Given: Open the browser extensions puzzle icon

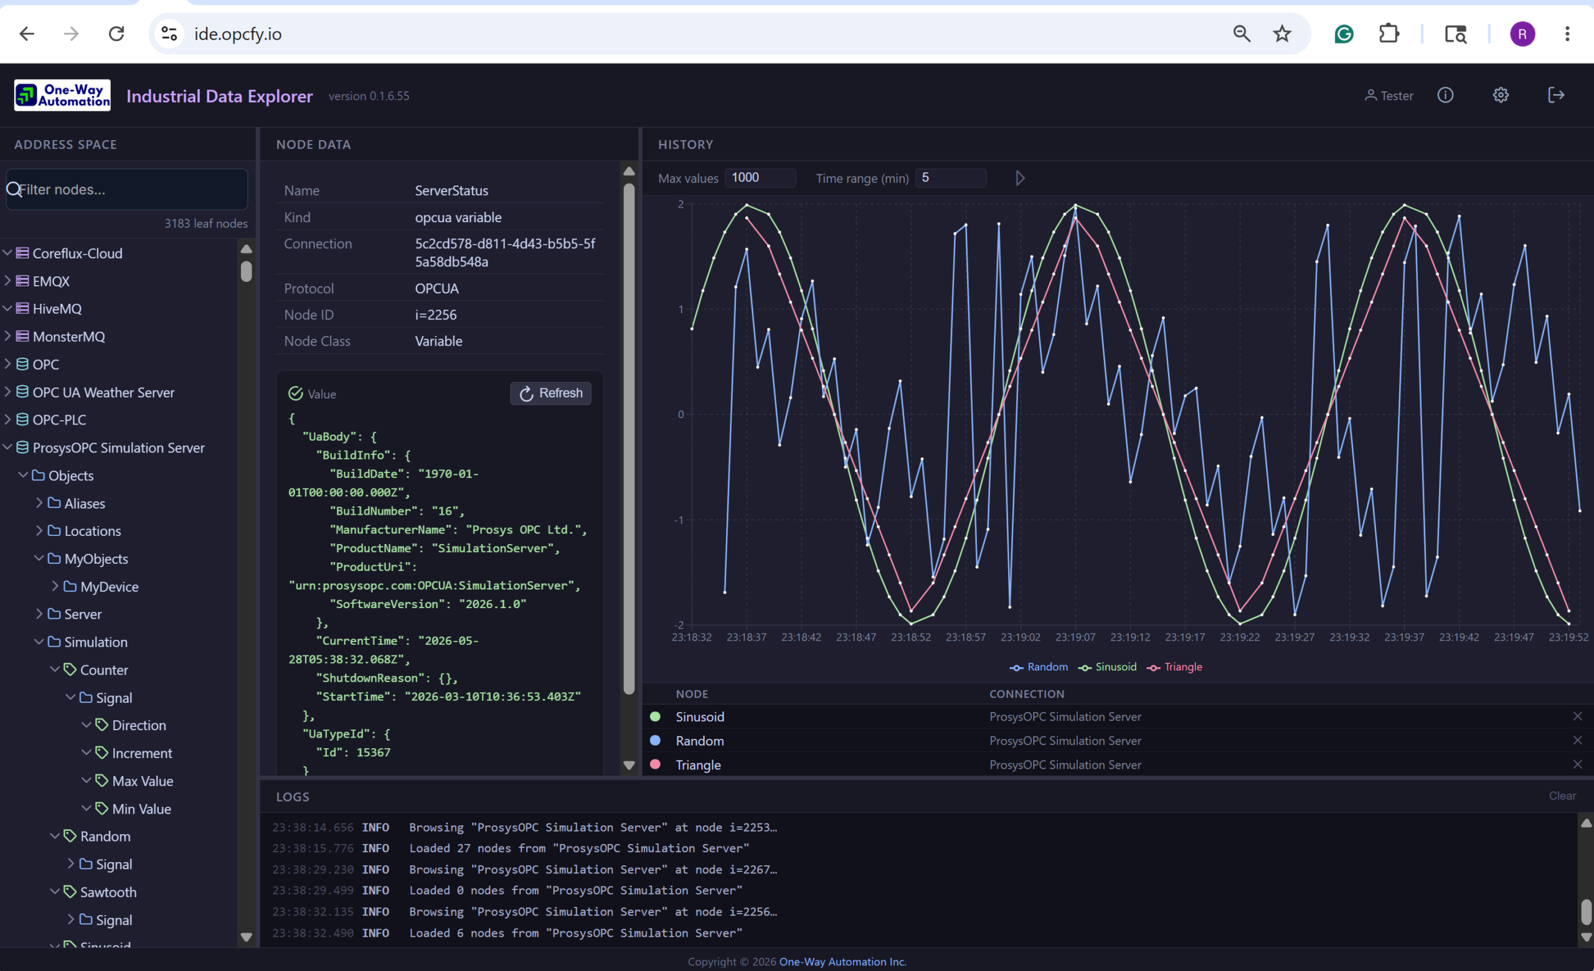Looking at the screenshot, I should click(1389, 34).
